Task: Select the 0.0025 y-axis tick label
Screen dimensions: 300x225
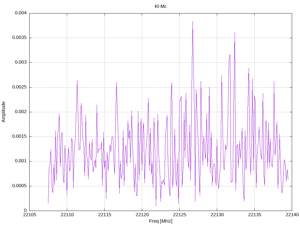Action: pyautogui.click(x=19, y=87)
